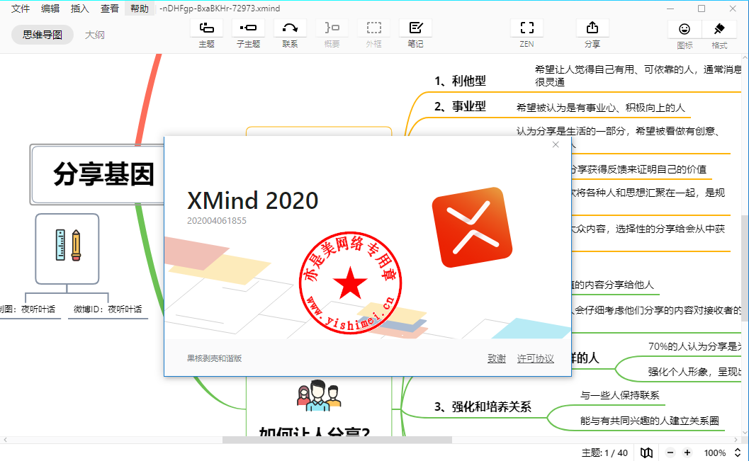The height and width of the screenshot is (461, 749).
Task: Open the 查看 menu
Action: (109, 8)
